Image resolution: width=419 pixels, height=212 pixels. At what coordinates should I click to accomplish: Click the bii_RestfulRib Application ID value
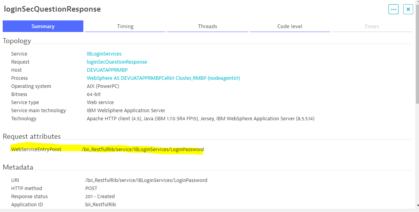[x=100, y=205]
